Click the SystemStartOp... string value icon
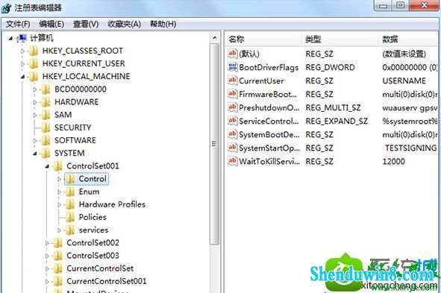Image resolution: width=441 pixels, height=293 pixels. [233, 148]
